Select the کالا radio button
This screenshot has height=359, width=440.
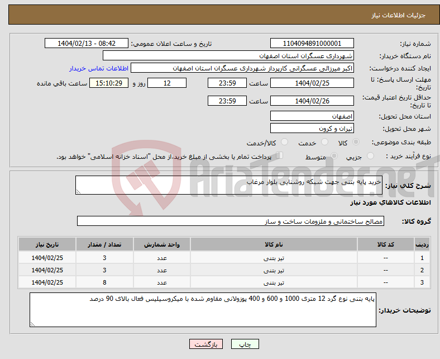click(x=356, y=142)
